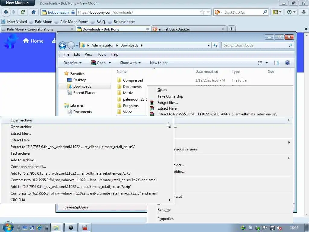This screenshot has height=232, width=309.
Task: Switch to Pale Moon - Congratulations tab
Action: tap(37, 29)
